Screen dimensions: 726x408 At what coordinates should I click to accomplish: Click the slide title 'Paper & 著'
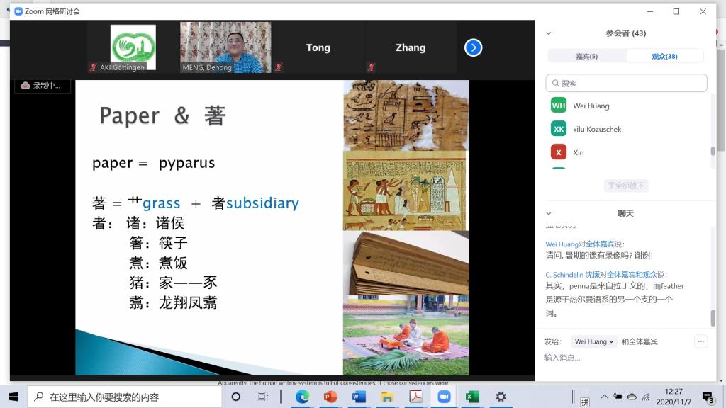162,115
